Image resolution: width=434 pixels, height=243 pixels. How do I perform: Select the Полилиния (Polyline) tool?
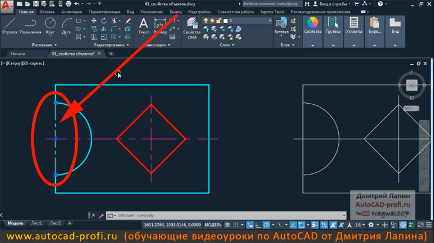pyautogui.click(x=31, y=26)
